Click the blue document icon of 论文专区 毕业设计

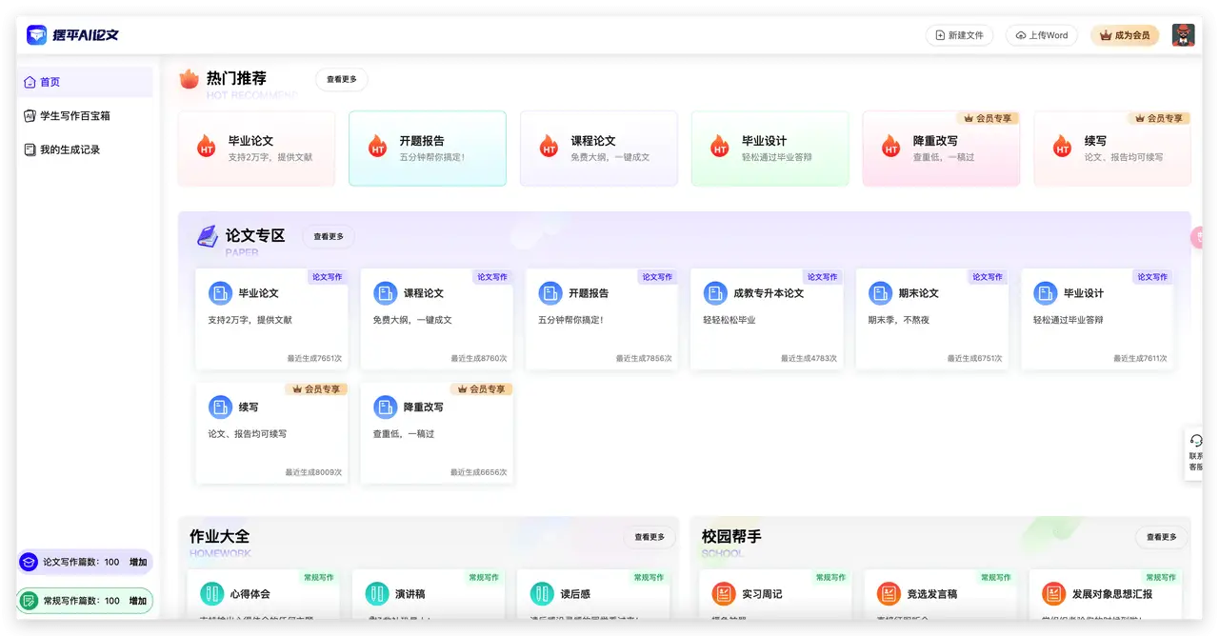[1046, 293]
